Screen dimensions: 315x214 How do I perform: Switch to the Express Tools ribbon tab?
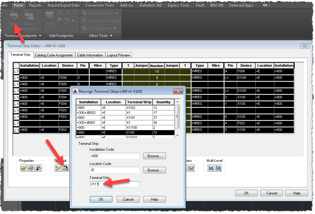[x=179, y=5]
